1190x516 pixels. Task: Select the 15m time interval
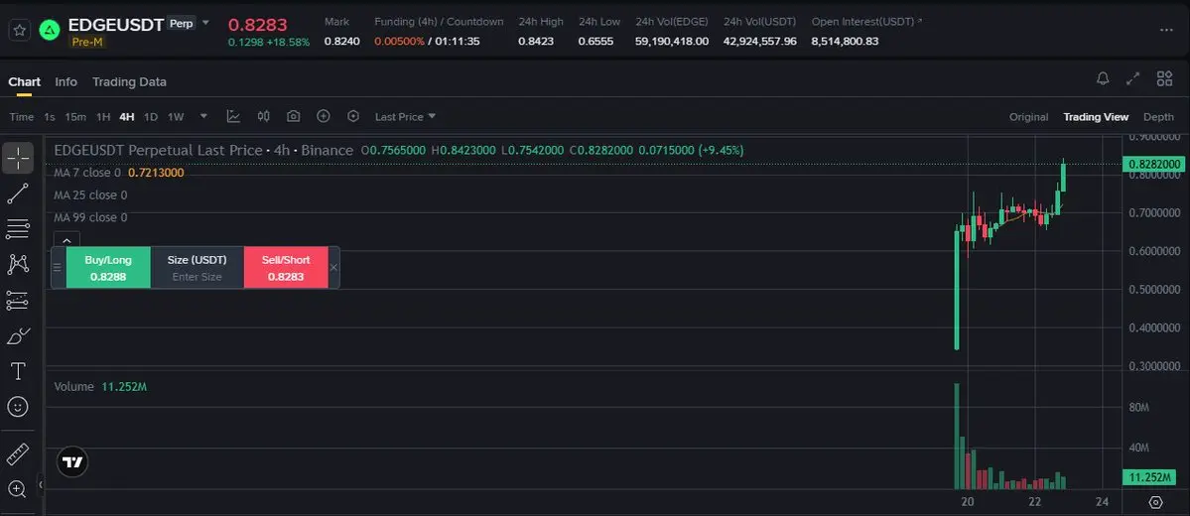click(75, 117)
